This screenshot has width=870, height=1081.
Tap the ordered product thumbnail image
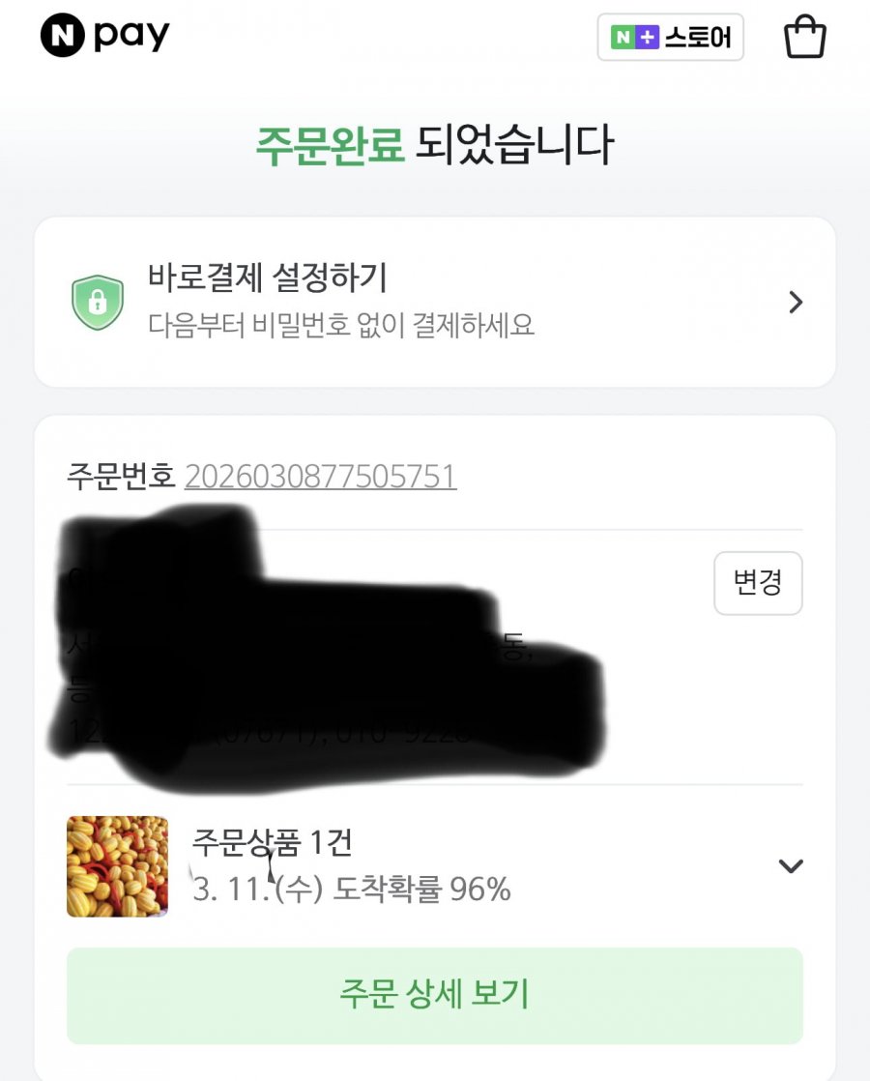coord(117,866)
